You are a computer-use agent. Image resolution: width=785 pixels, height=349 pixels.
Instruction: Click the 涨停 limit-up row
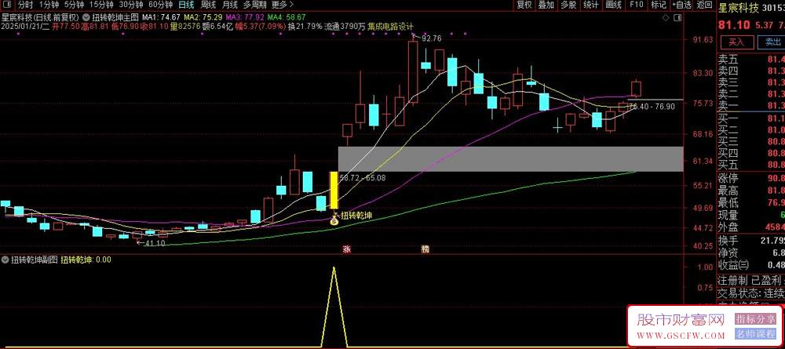(x=751, y=179)
